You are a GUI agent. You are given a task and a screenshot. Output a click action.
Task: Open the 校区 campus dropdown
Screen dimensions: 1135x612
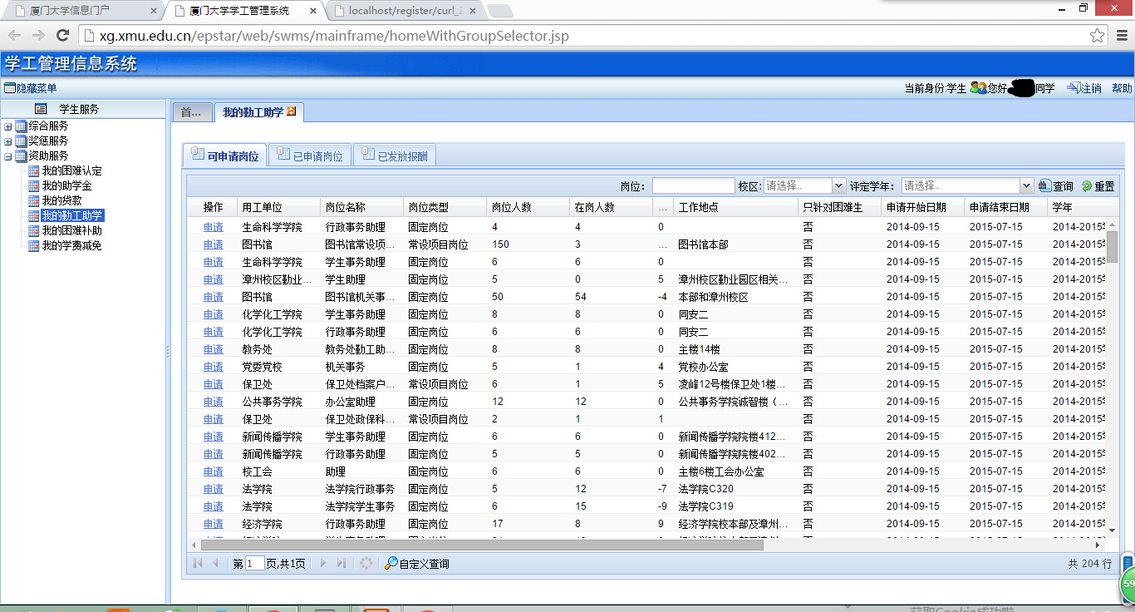pos(838,186)
